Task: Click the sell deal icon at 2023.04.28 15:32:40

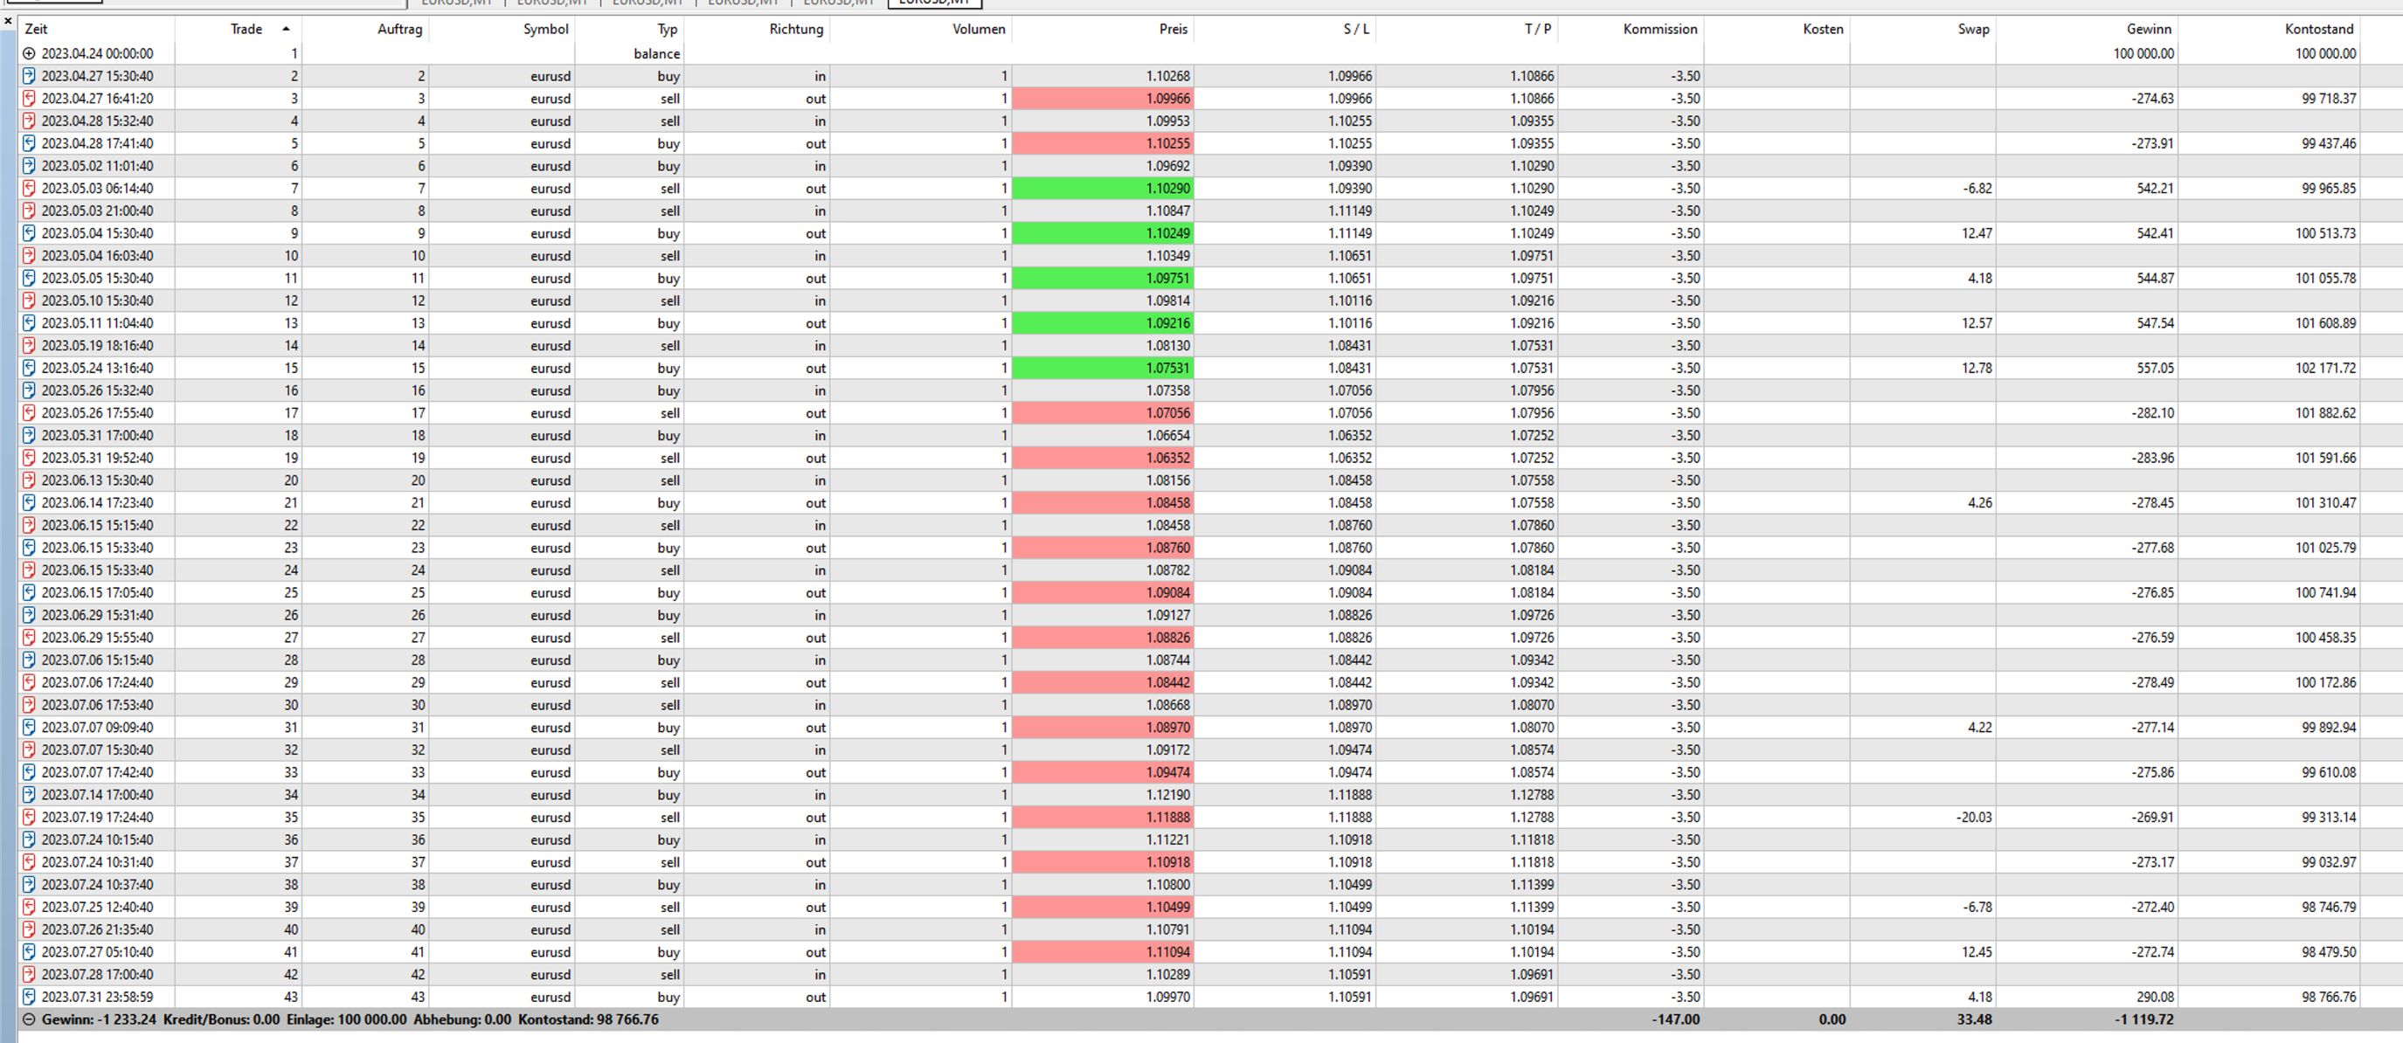Action: coord(29,121)
